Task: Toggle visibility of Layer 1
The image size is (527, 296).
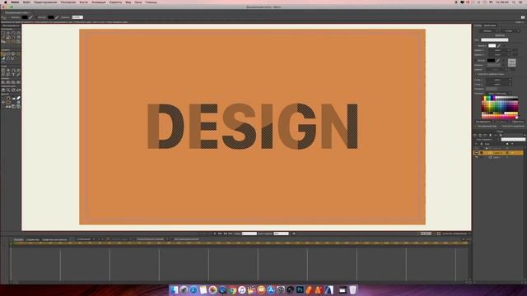Action: point(476,157)
